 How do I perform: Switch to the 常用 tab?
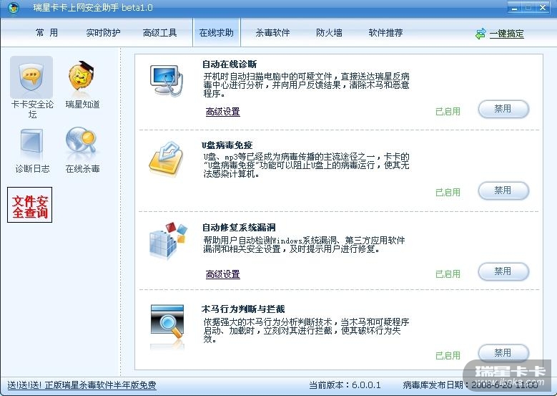pyautogui.click(x=46, y=33)
